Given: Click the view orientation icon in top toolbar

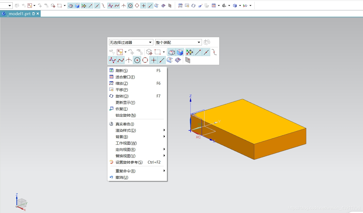Looking at the screenshot, I should (224, 5).
